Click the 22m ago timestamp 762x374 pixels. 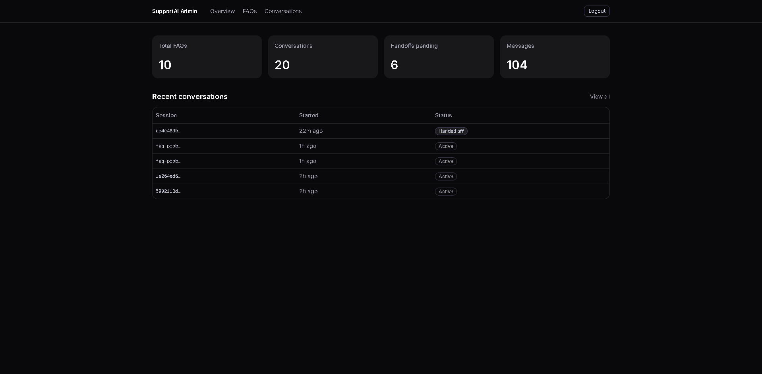[311, 131]
